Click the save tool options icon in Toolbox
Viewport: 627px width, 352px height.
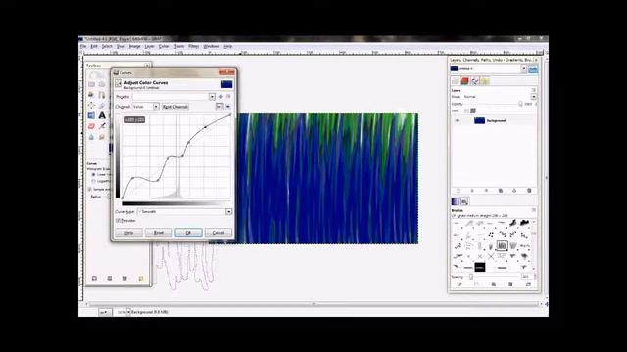[94, 278]
